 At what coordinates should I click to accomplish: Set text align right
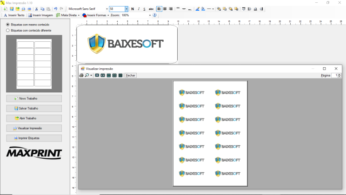tap(171, 9)
